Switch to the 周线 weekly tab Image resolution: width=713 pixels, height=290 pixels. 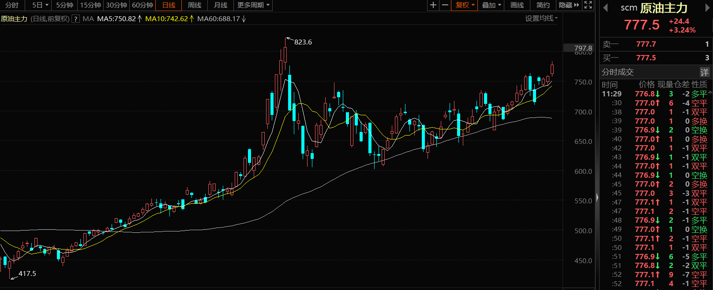point(195,5)
